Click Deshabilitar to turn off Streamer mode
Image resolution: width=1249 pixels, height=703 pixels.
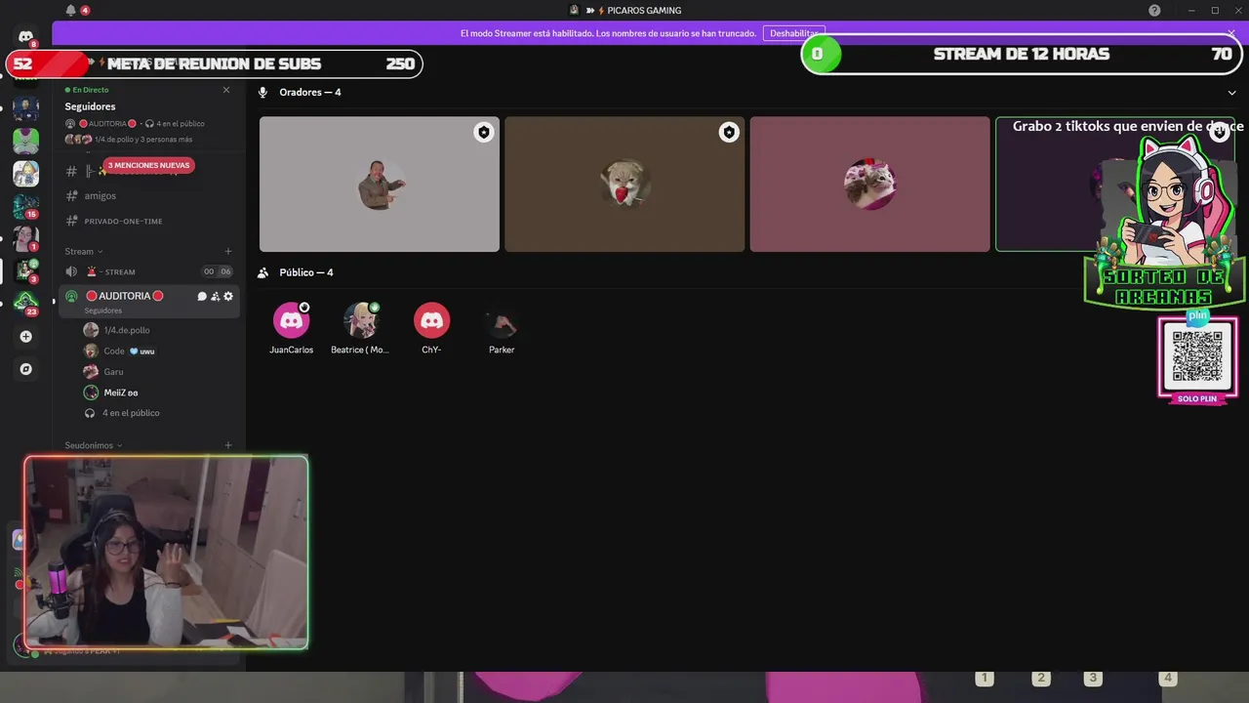[793, 33]
